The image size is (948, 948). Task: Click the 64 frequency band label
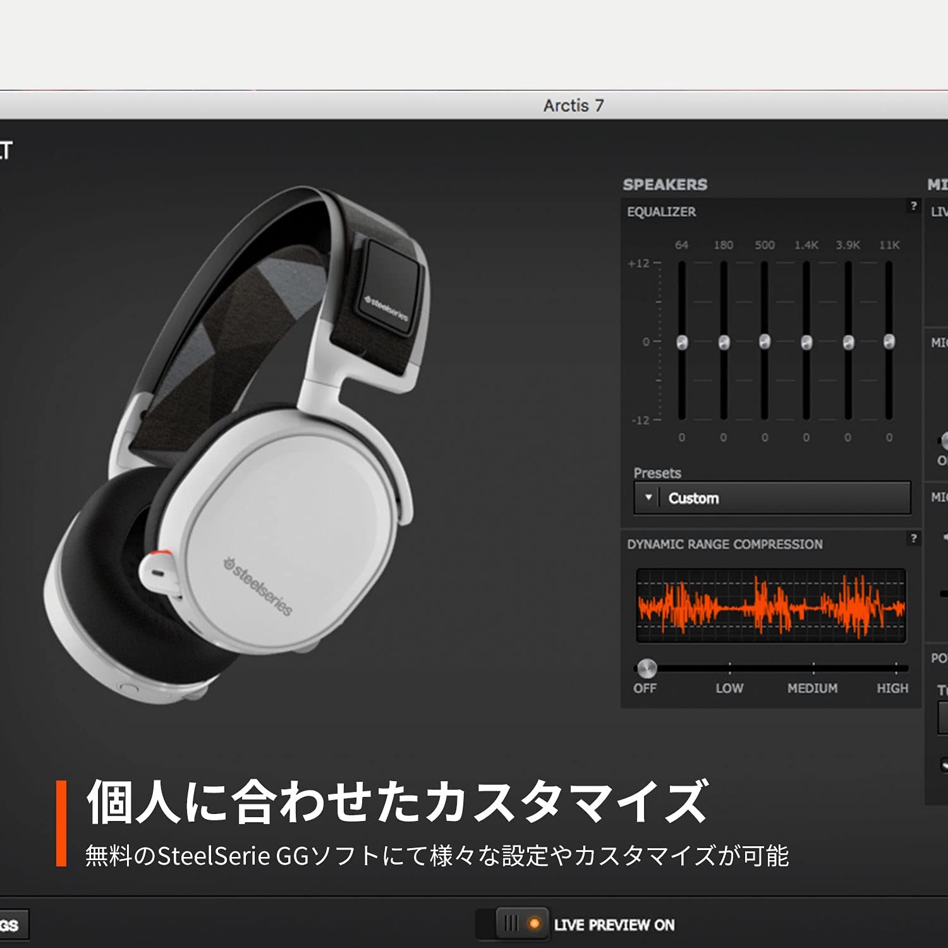(x=681, y=245)
